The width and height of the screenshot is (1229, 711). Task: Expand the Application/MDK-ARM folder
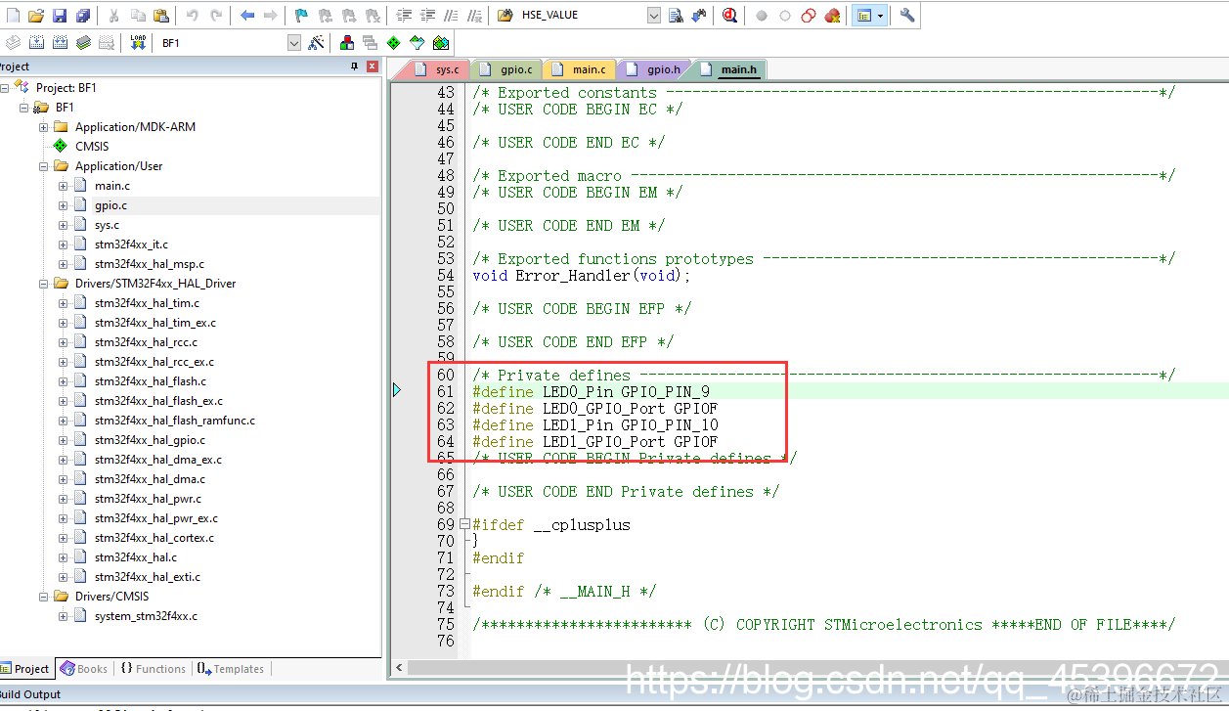tap(44, 127)
